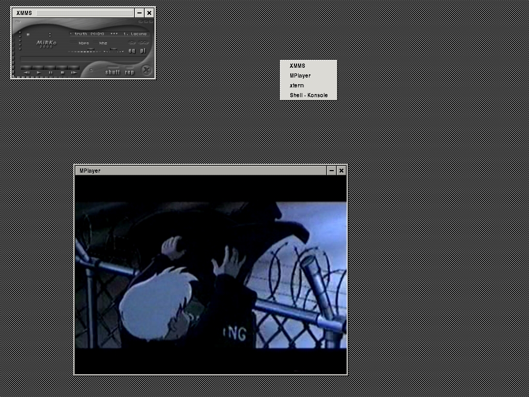Screen dimensions: 529x397
Task: Adjust the XMMS balance slider
Action: coord(114,50)
